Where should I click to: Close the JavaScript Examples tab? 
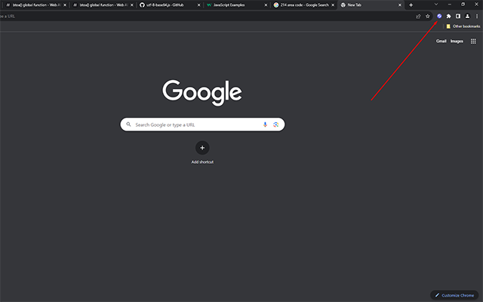[x=266, y=5]
